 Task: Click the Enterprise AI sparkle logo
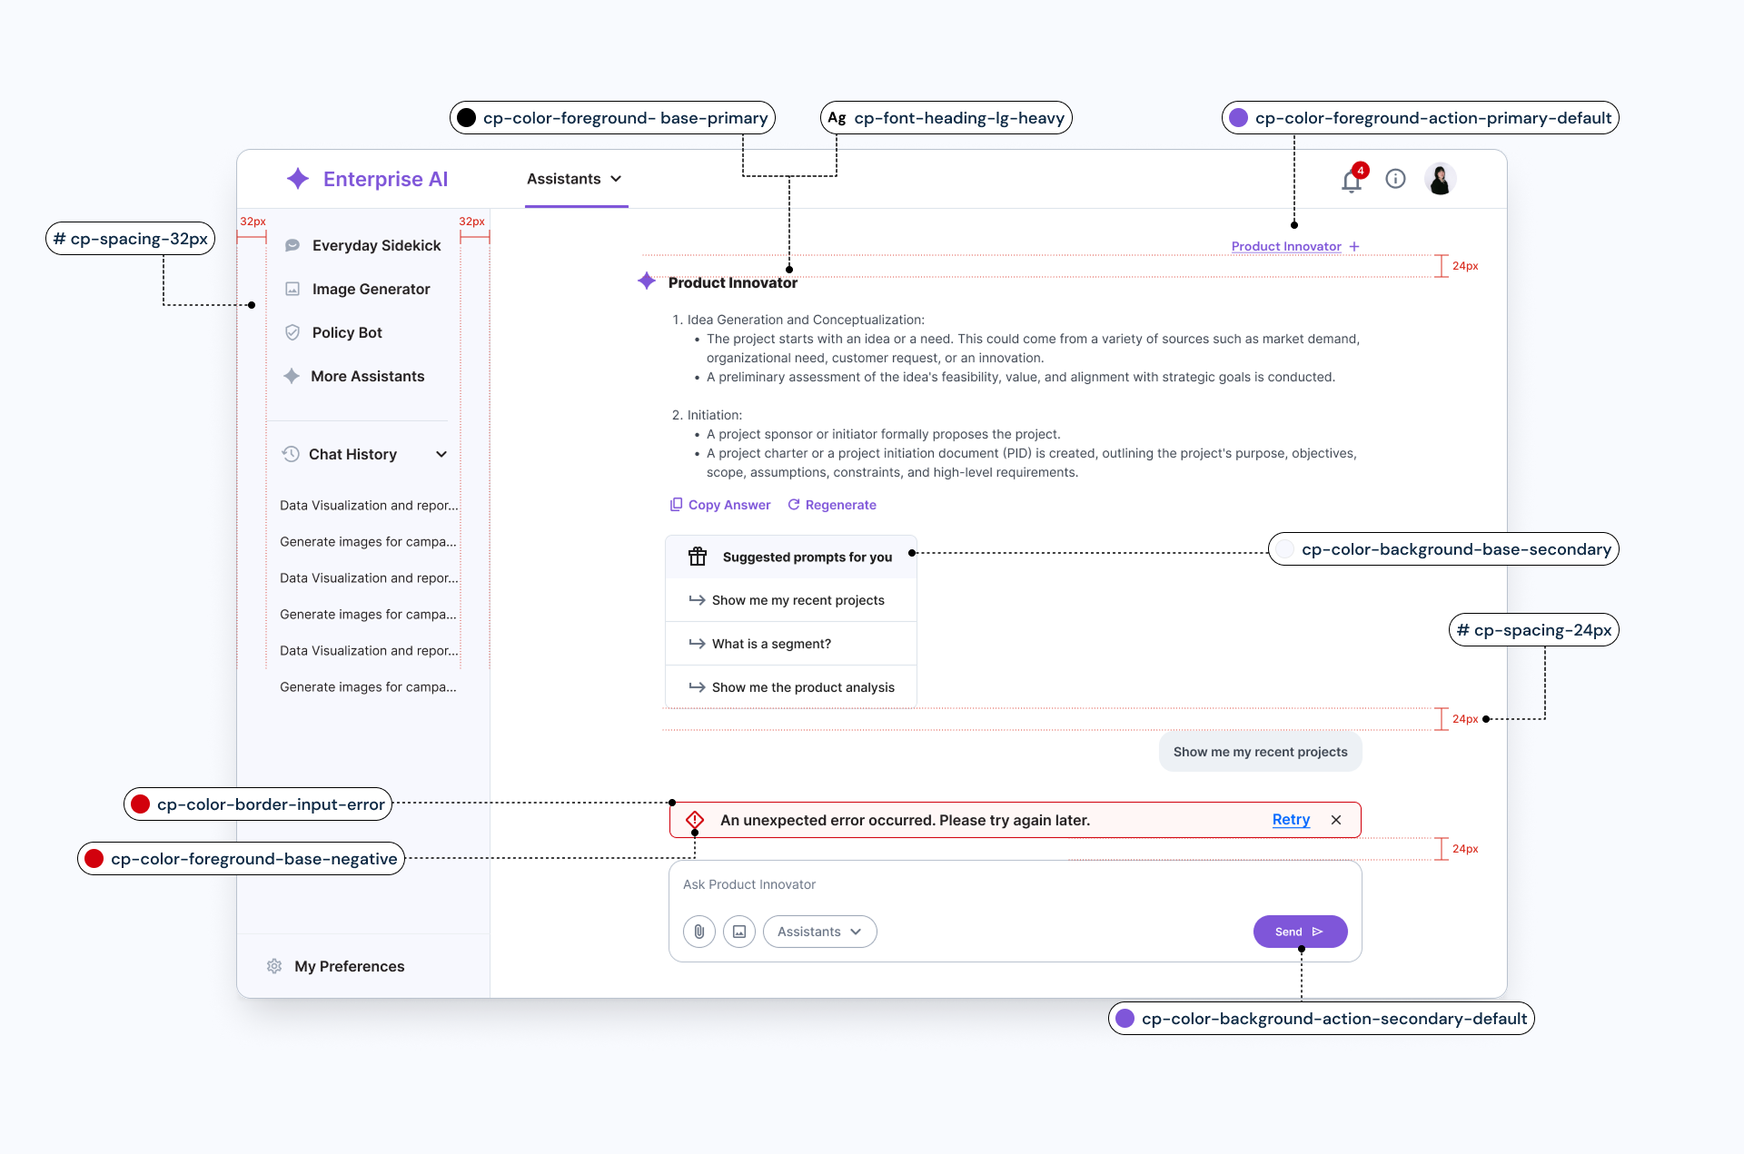(298, 179)
